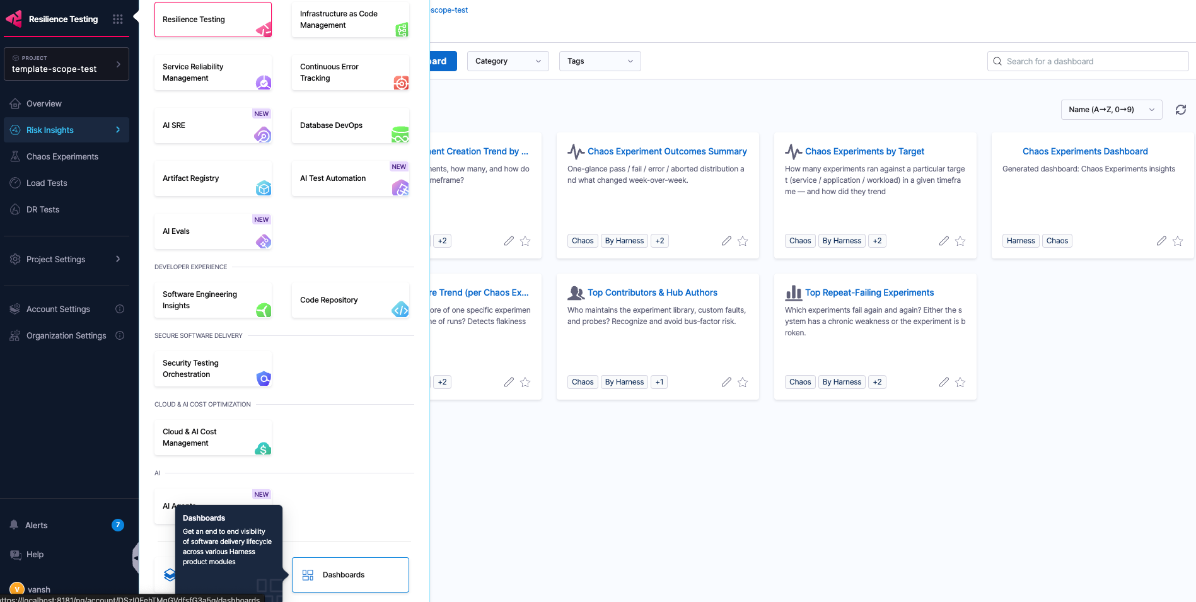The width and height of the screenshot is (1196, 602).
Task: Favorite Chaos Experiment Outcomes Summary with star
Action: click(743, 241)
